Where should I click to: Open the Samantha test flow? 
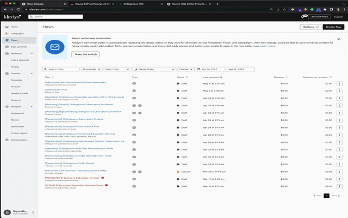tap(55, 89)
